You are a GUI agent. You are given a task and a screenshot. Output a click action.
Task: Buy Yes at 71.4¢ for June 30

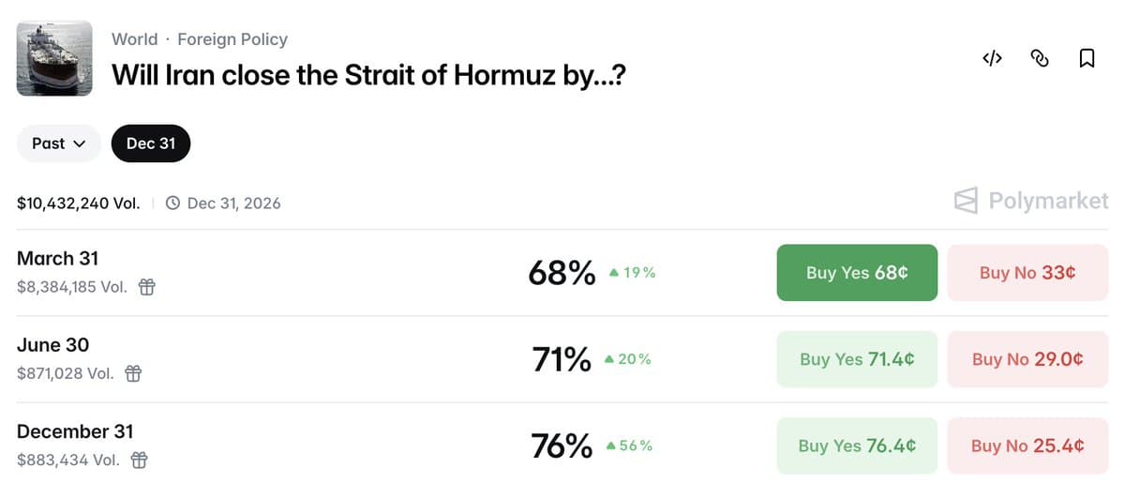tap(857, 359)
